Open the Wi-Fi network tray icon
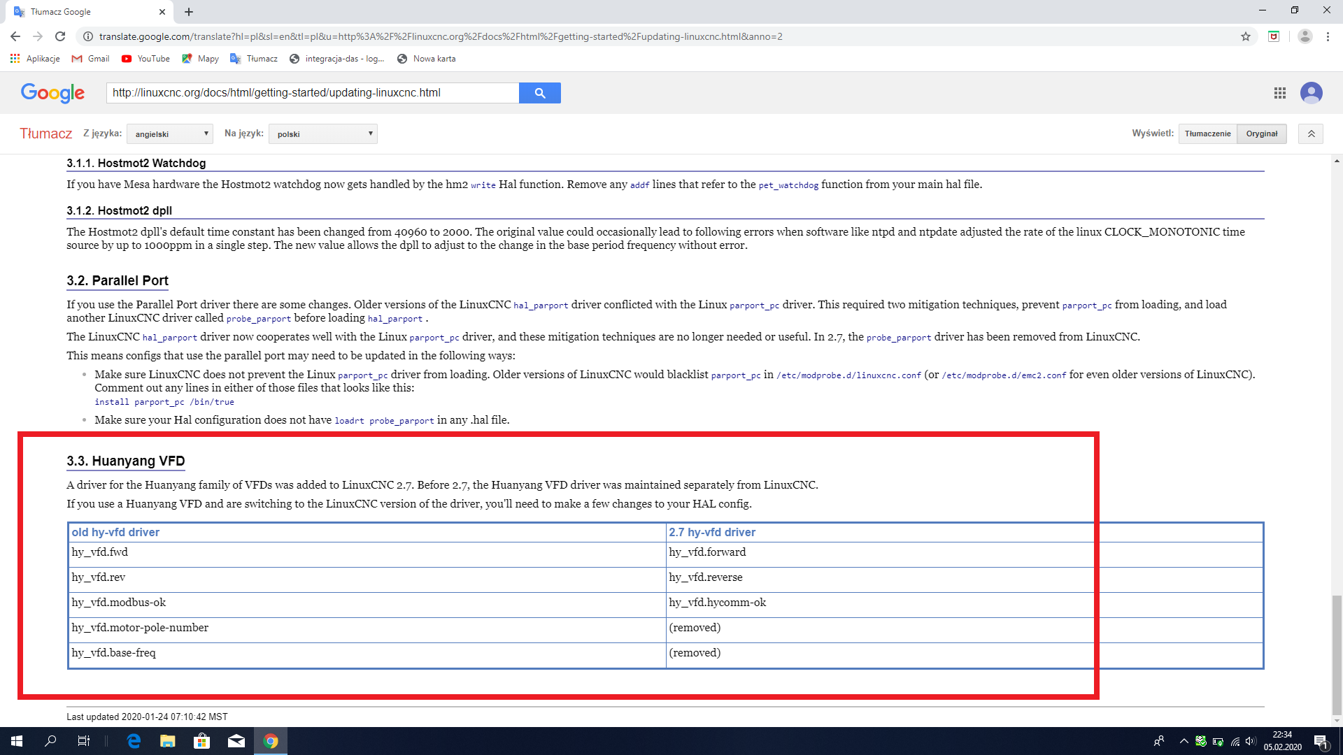The image size is (1343, 755). tap(1235, 741)
